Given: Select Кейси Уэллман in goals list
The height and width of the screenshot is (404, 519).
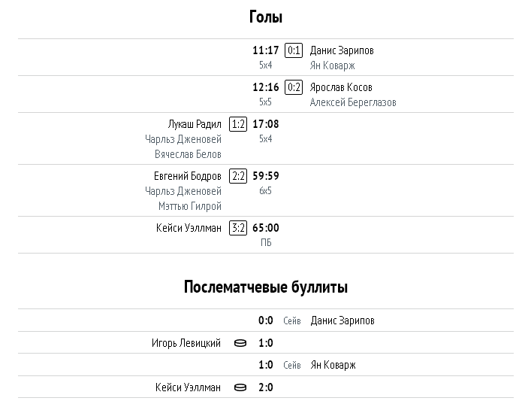Looking at the screenshot, I should coord(189,228).
